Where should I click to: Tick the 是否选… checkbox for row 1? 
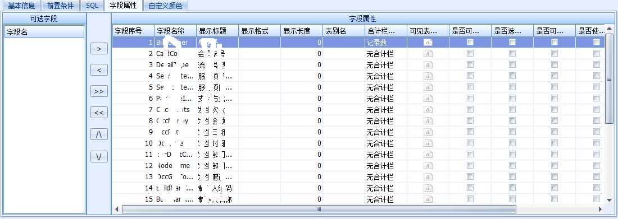512,43
